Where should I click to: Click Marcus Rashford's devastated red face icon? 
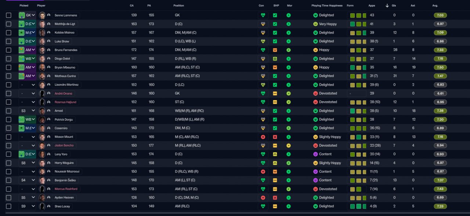(x=315, y=189)
